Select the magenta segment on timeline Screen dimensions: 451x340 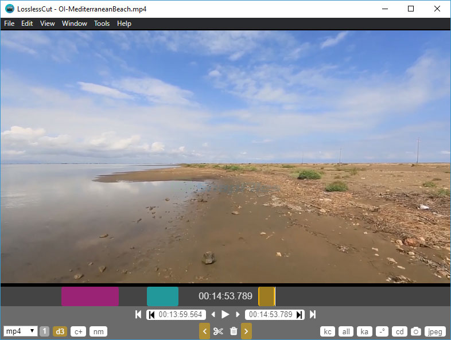click(90, 296)
